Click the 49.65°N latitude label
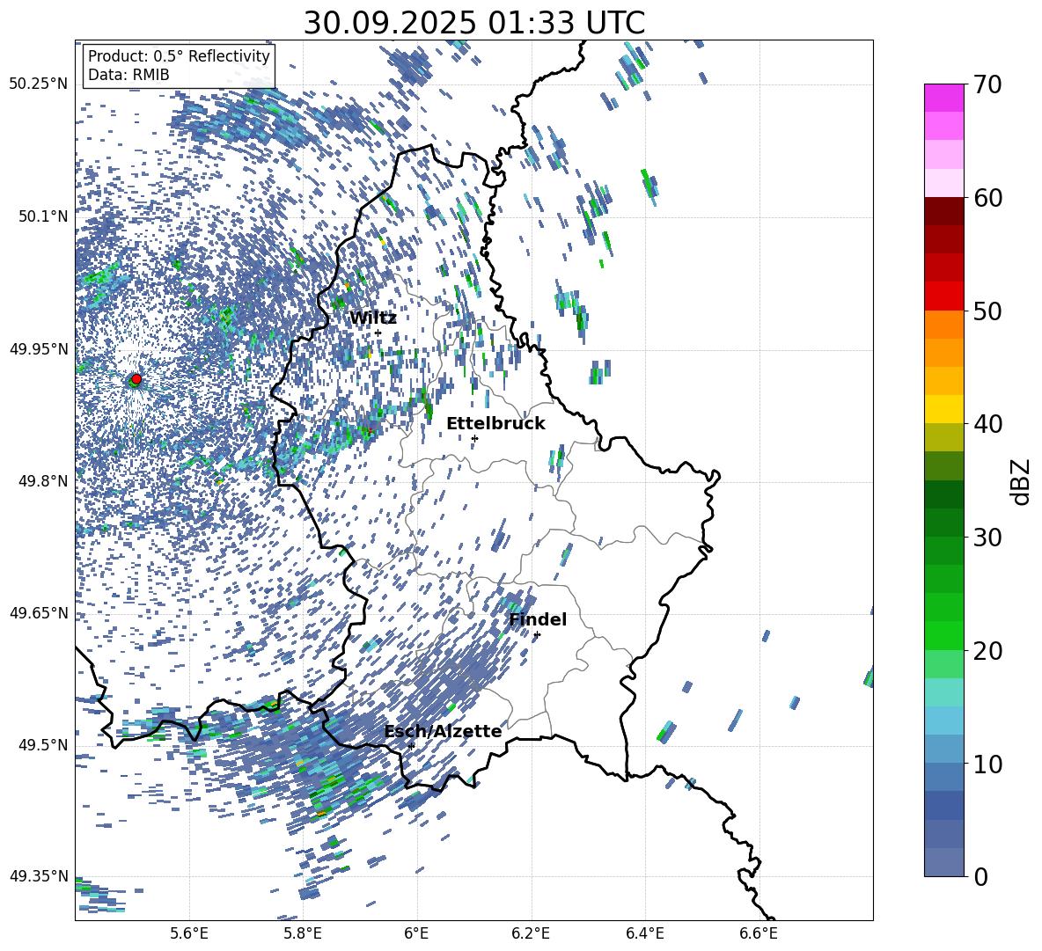 [x=40, y=612]
